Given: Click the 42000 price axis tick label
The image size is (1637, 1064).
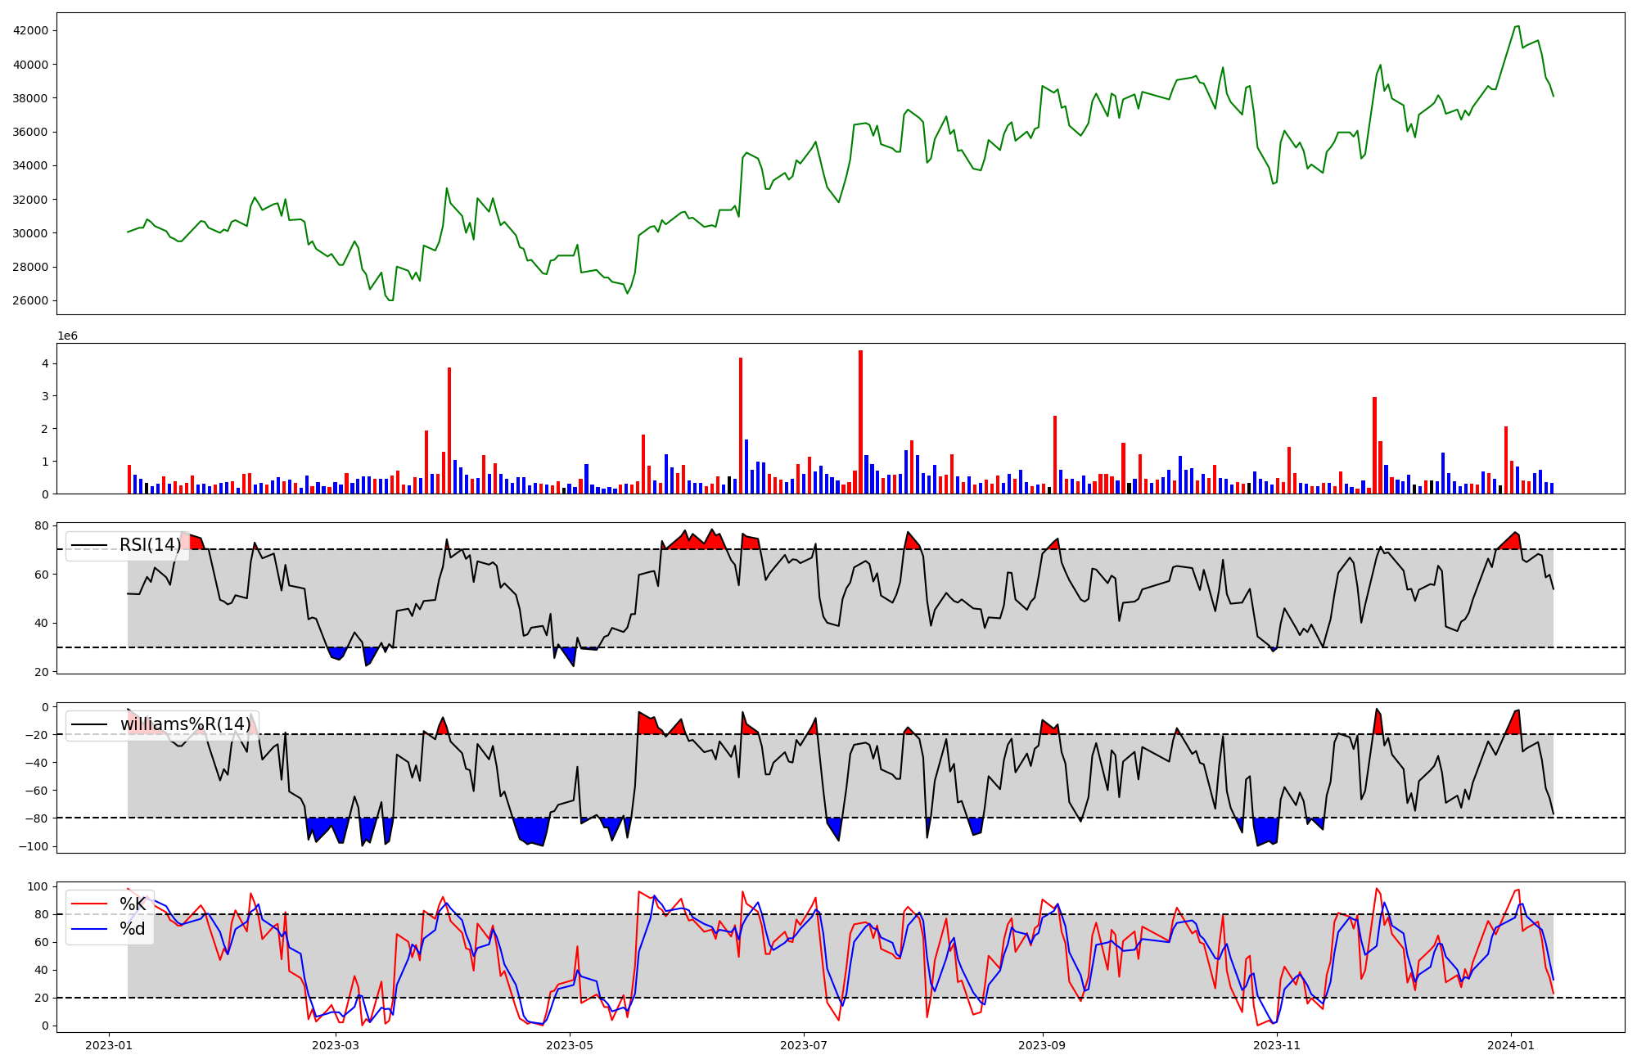Looking at the screenshot, I should pyautogui.click(x=30, y=31).
